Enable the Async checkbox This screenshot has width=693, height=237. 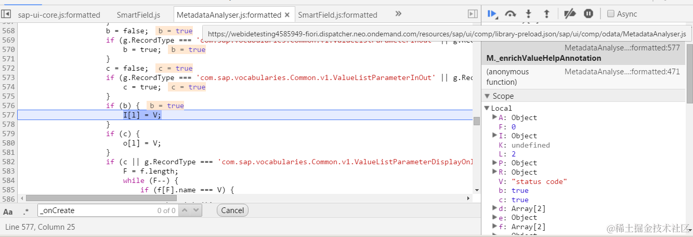pos(611,14)
